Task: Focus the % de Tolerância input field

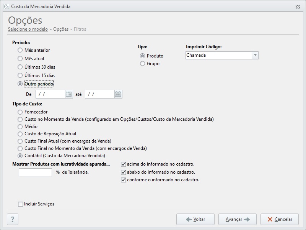Action: [35, 172]
